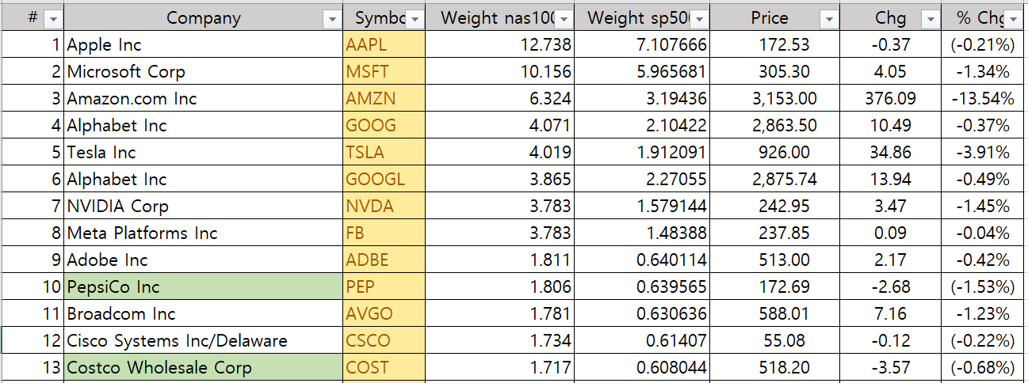Select Broadcom price 588.01 cell

[776, 314]
